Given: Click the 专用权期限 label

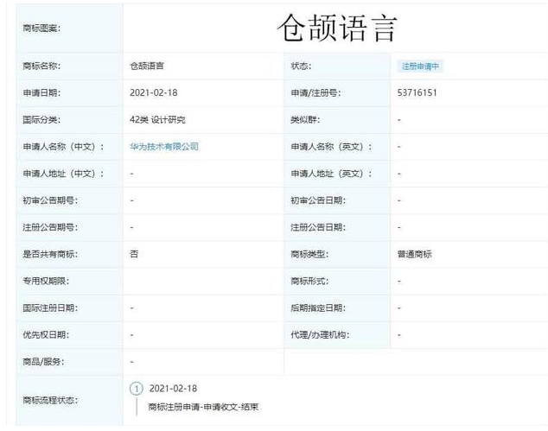Looking at the screenshot, I should (x=46, y=281).
